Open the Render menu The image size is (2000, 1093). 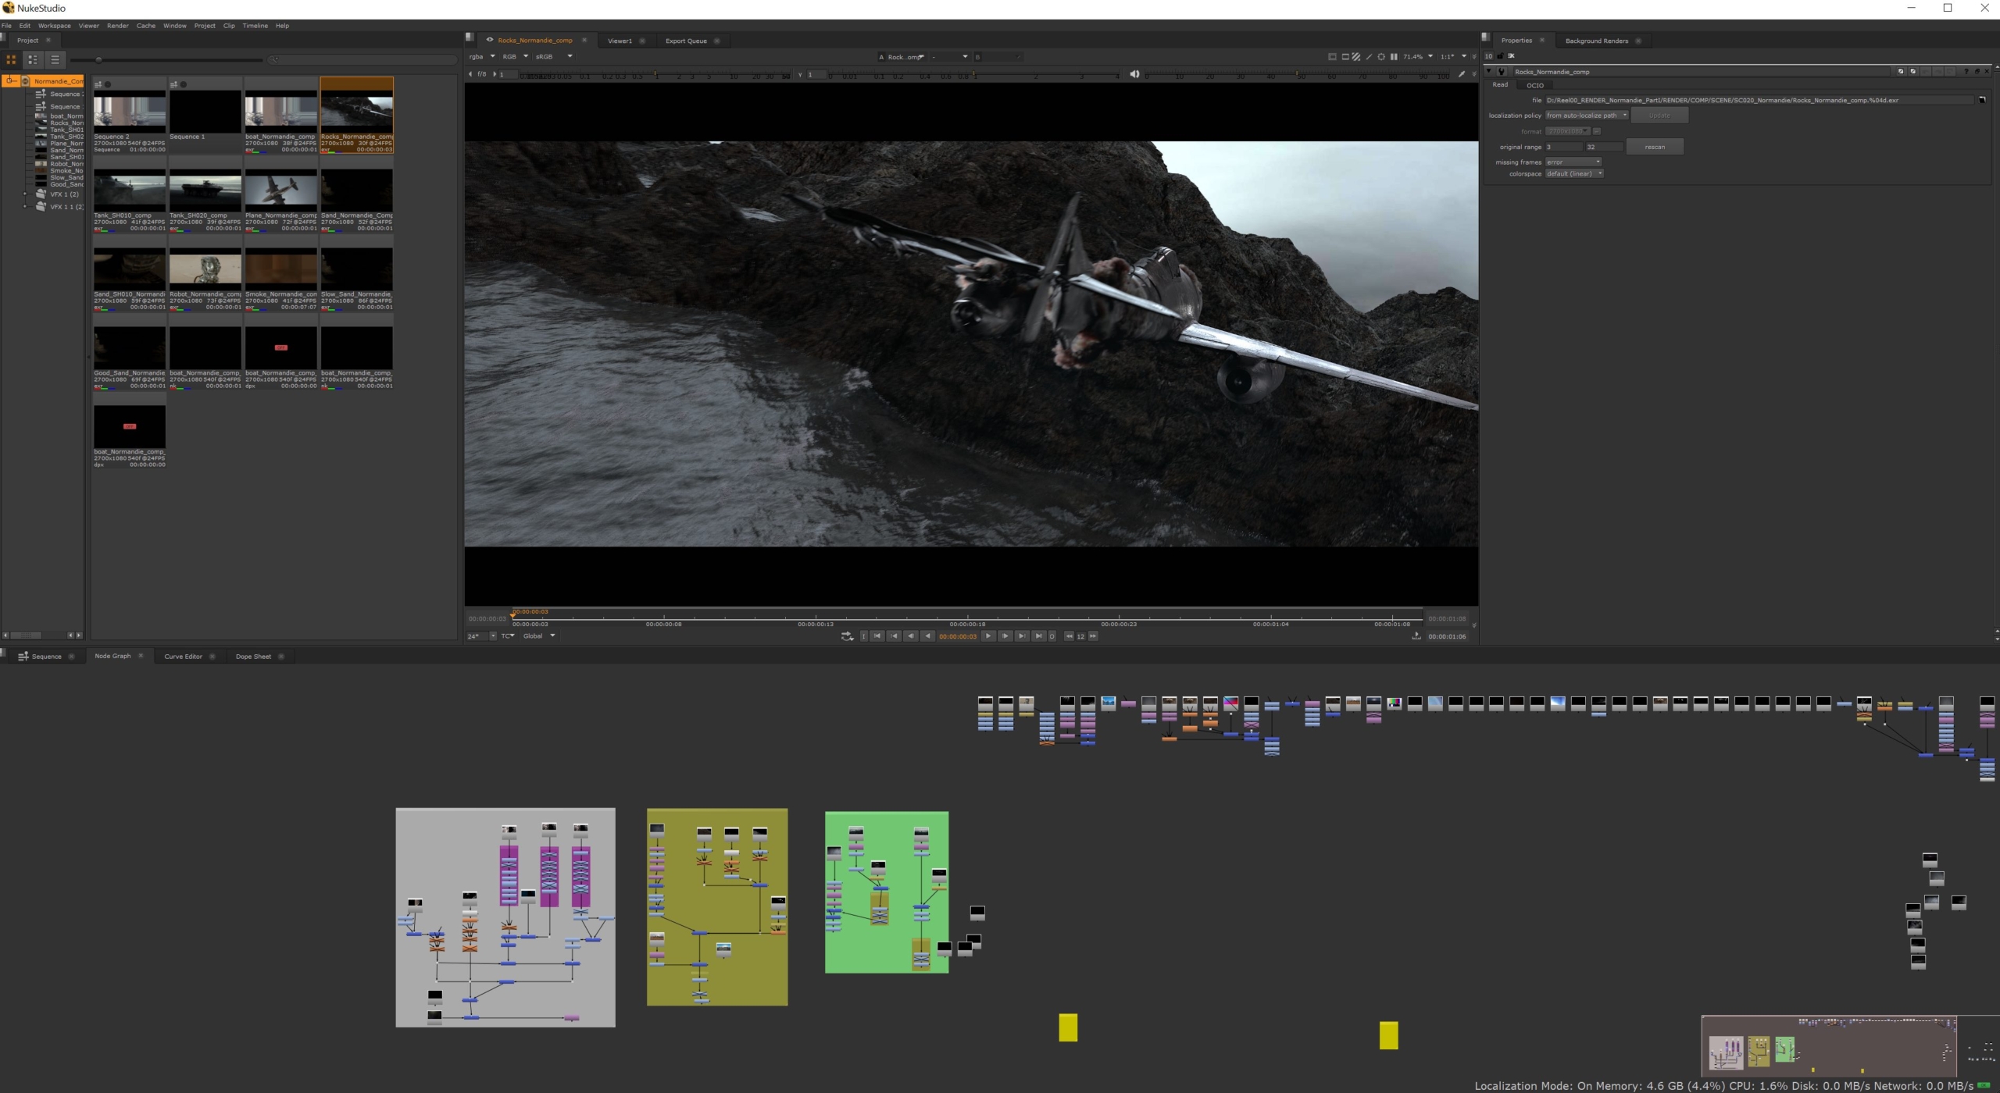tap(117, 26)
